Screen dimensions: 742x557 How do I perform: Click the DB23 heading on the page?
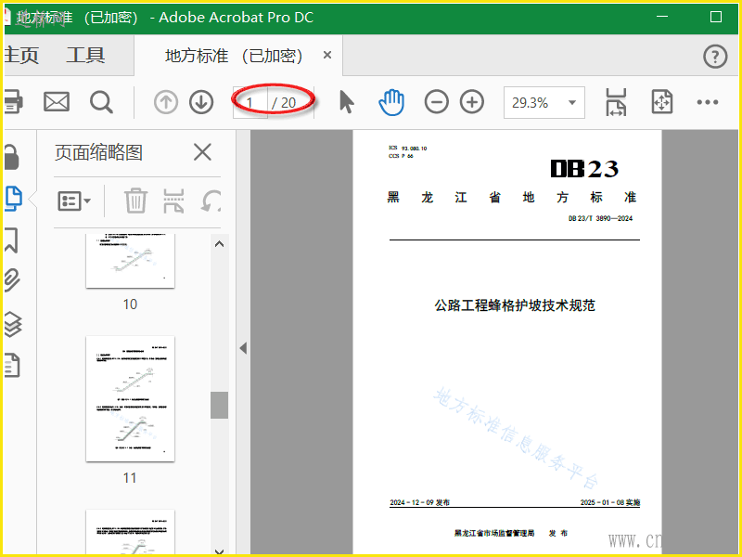(x=584, y=169)
